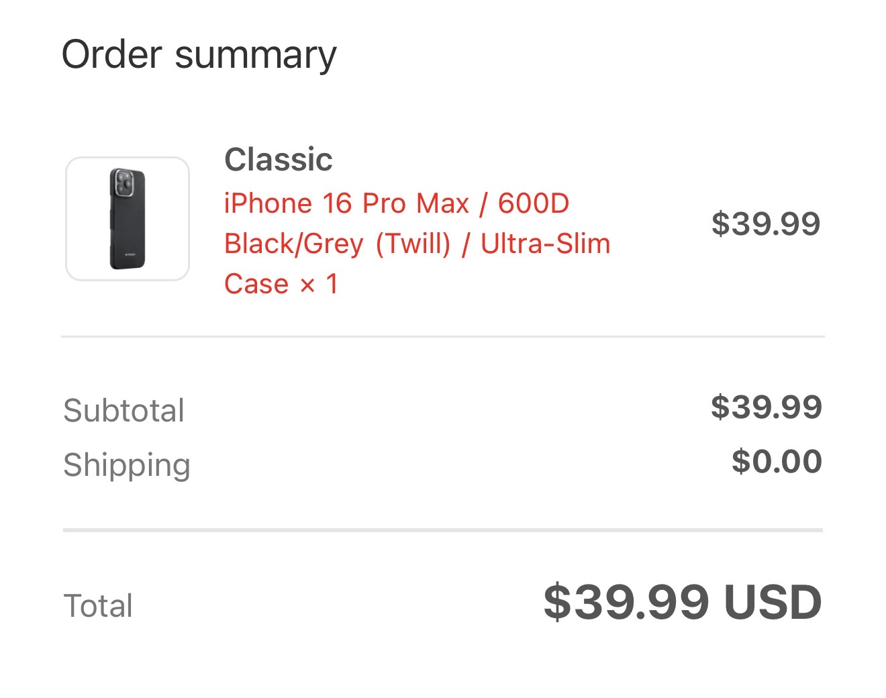The width and height of the screenshot is (886, 698).
Task: Click the $39.99 total amount
Action: pyautogui.click(x=626, y=602)
